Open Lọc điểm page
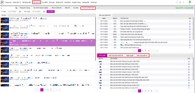This screenshot has width=195, height=93. pyautogui.click(x=45, y=2)
